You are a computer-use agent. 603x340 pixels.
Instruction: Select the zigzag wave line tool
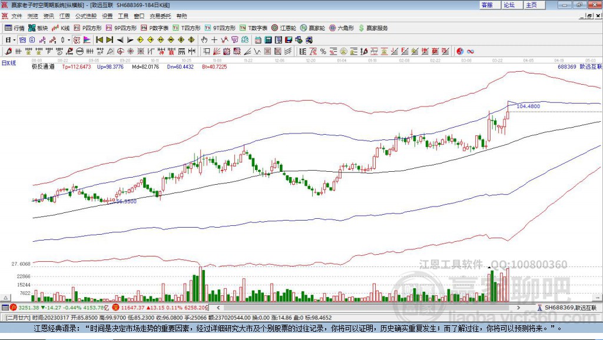257,52
